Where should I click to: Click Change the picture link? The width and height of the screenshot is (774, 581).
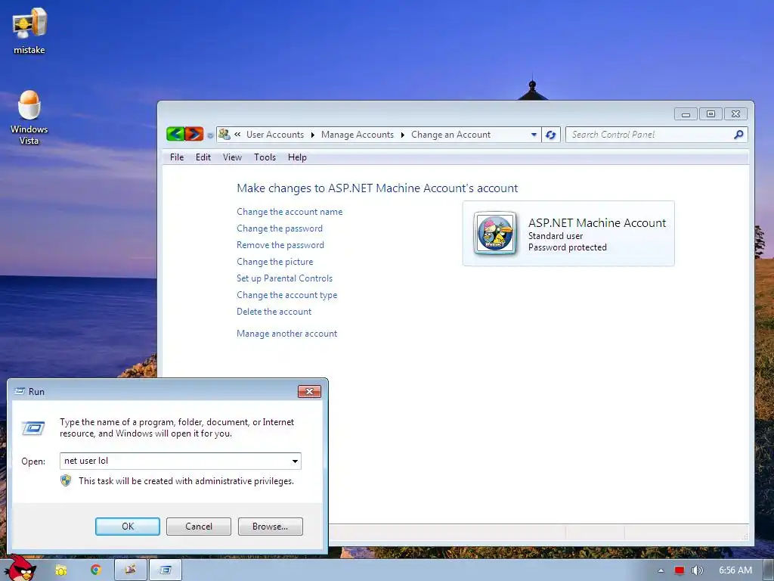tap(274, 262)
